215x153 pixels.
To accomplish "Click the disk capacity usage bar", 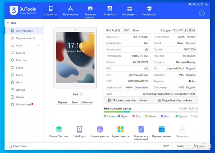I will click(151, 112).
